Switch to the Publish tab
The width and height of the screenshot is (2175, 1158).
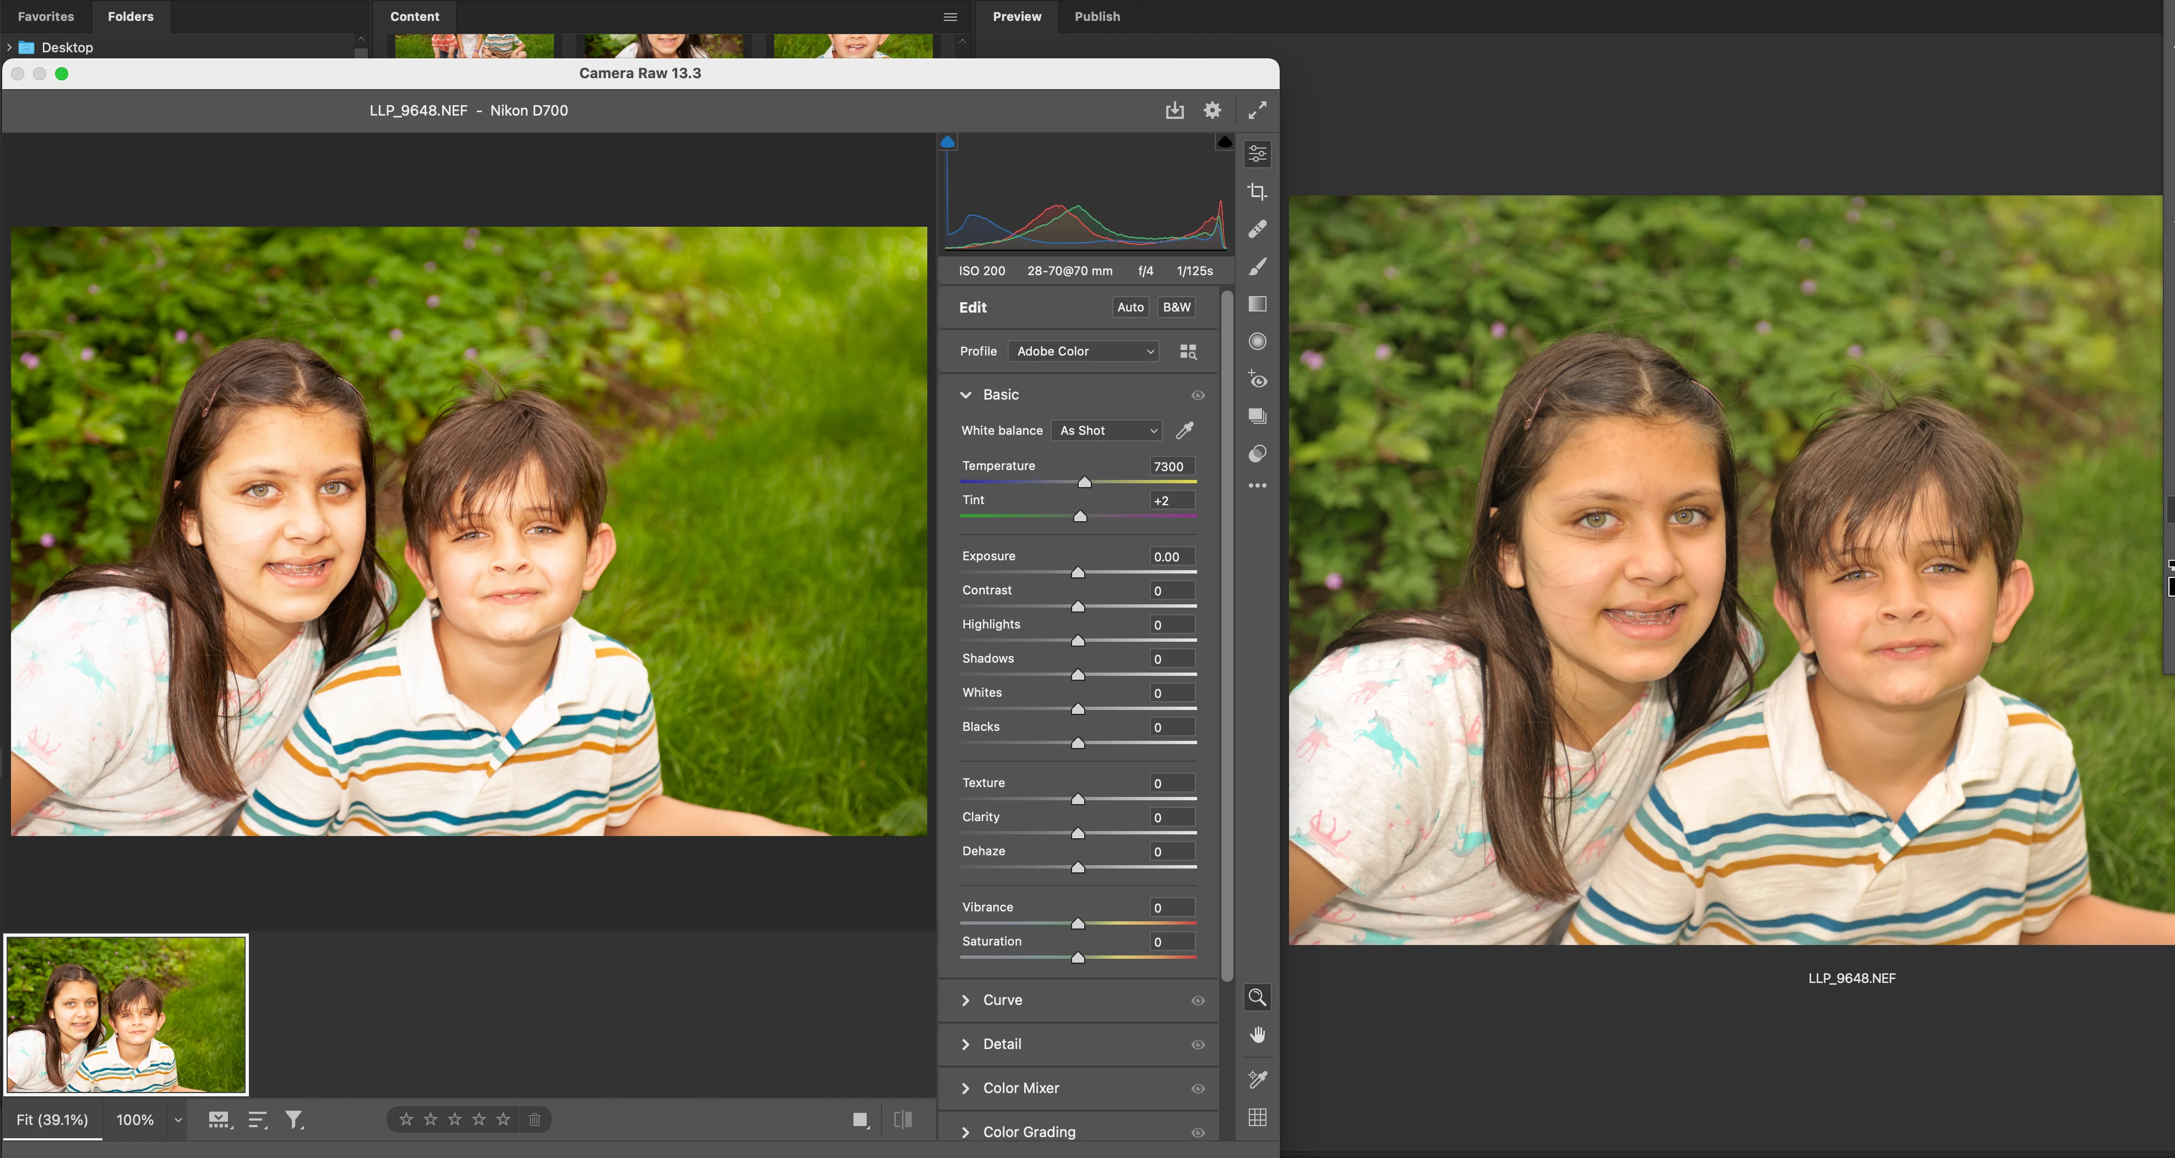coord(1097,16)
